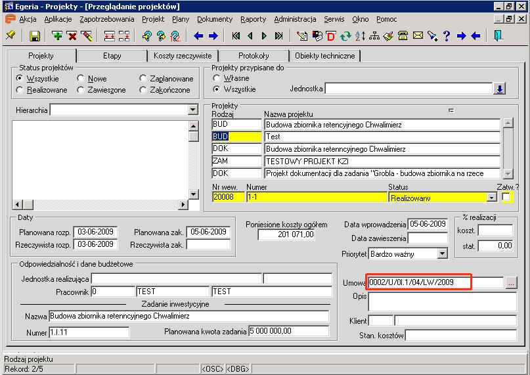Add a new record with the green plus icon
530x375 pixels.
pyautogui.click(x=56, y=35)
